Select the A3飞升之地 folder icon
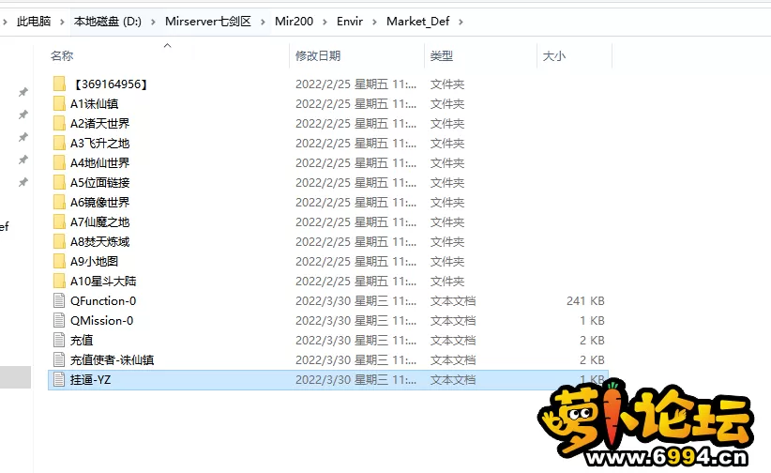Screen dimensions: 771x473 tap(59, 143)
